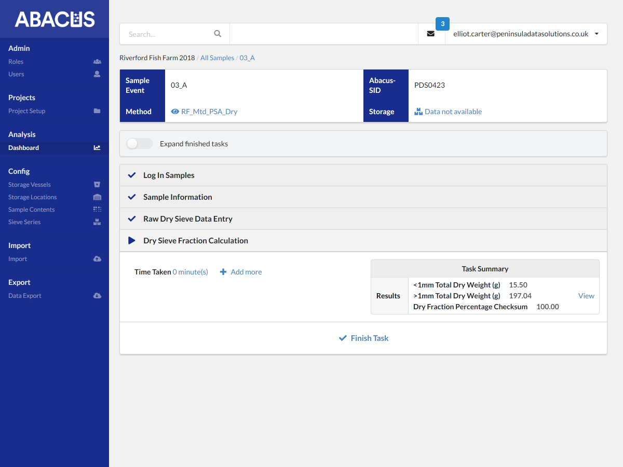This screenshot has width=623, height=467.
Task: Open the RF_Mtd_PSA_Dry method link
Action: (209, 112)
